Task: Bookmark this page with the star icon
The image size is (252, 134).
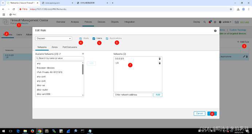Action: point(231,9)
